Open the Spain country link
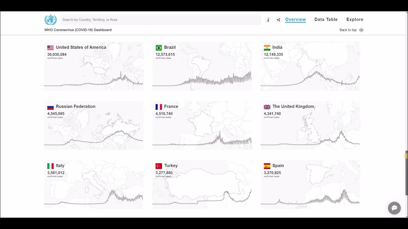This screenshot has height=229, width=408. click(x=278, y=166)
